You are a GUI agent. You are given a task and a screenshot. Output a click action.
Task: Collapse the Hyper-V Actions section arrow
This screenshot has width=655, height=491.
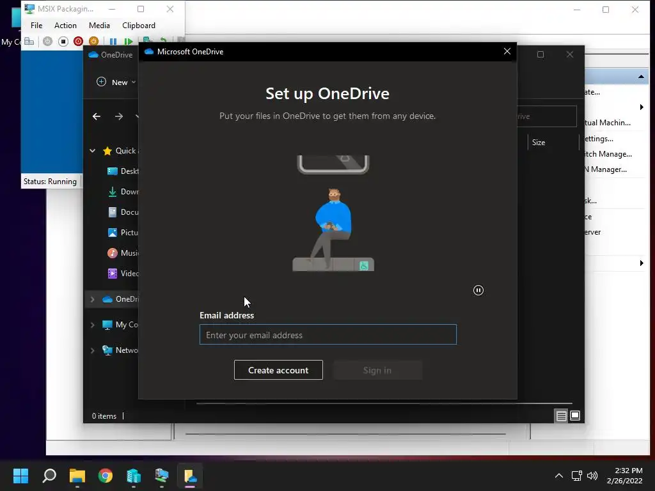point(641,77)
